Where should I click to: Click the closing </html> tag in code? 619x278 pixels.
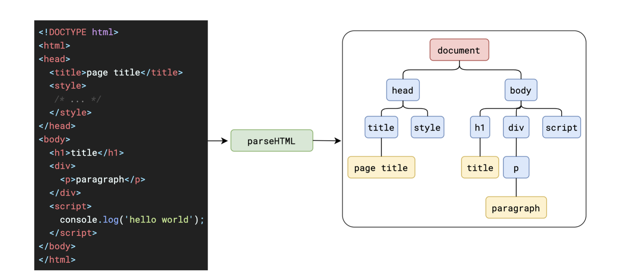pos(57,260)
